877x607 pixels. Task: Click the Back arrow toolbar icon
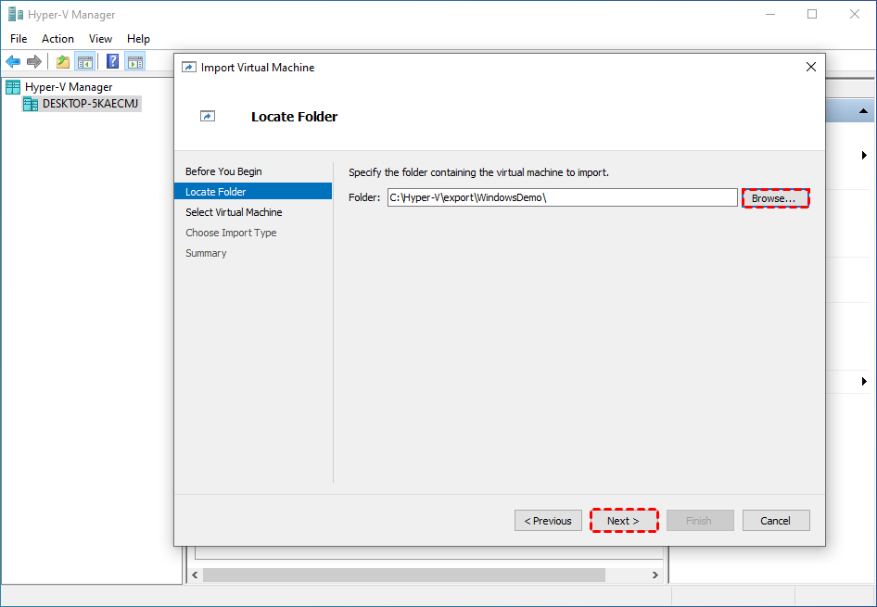coord(13,61)
